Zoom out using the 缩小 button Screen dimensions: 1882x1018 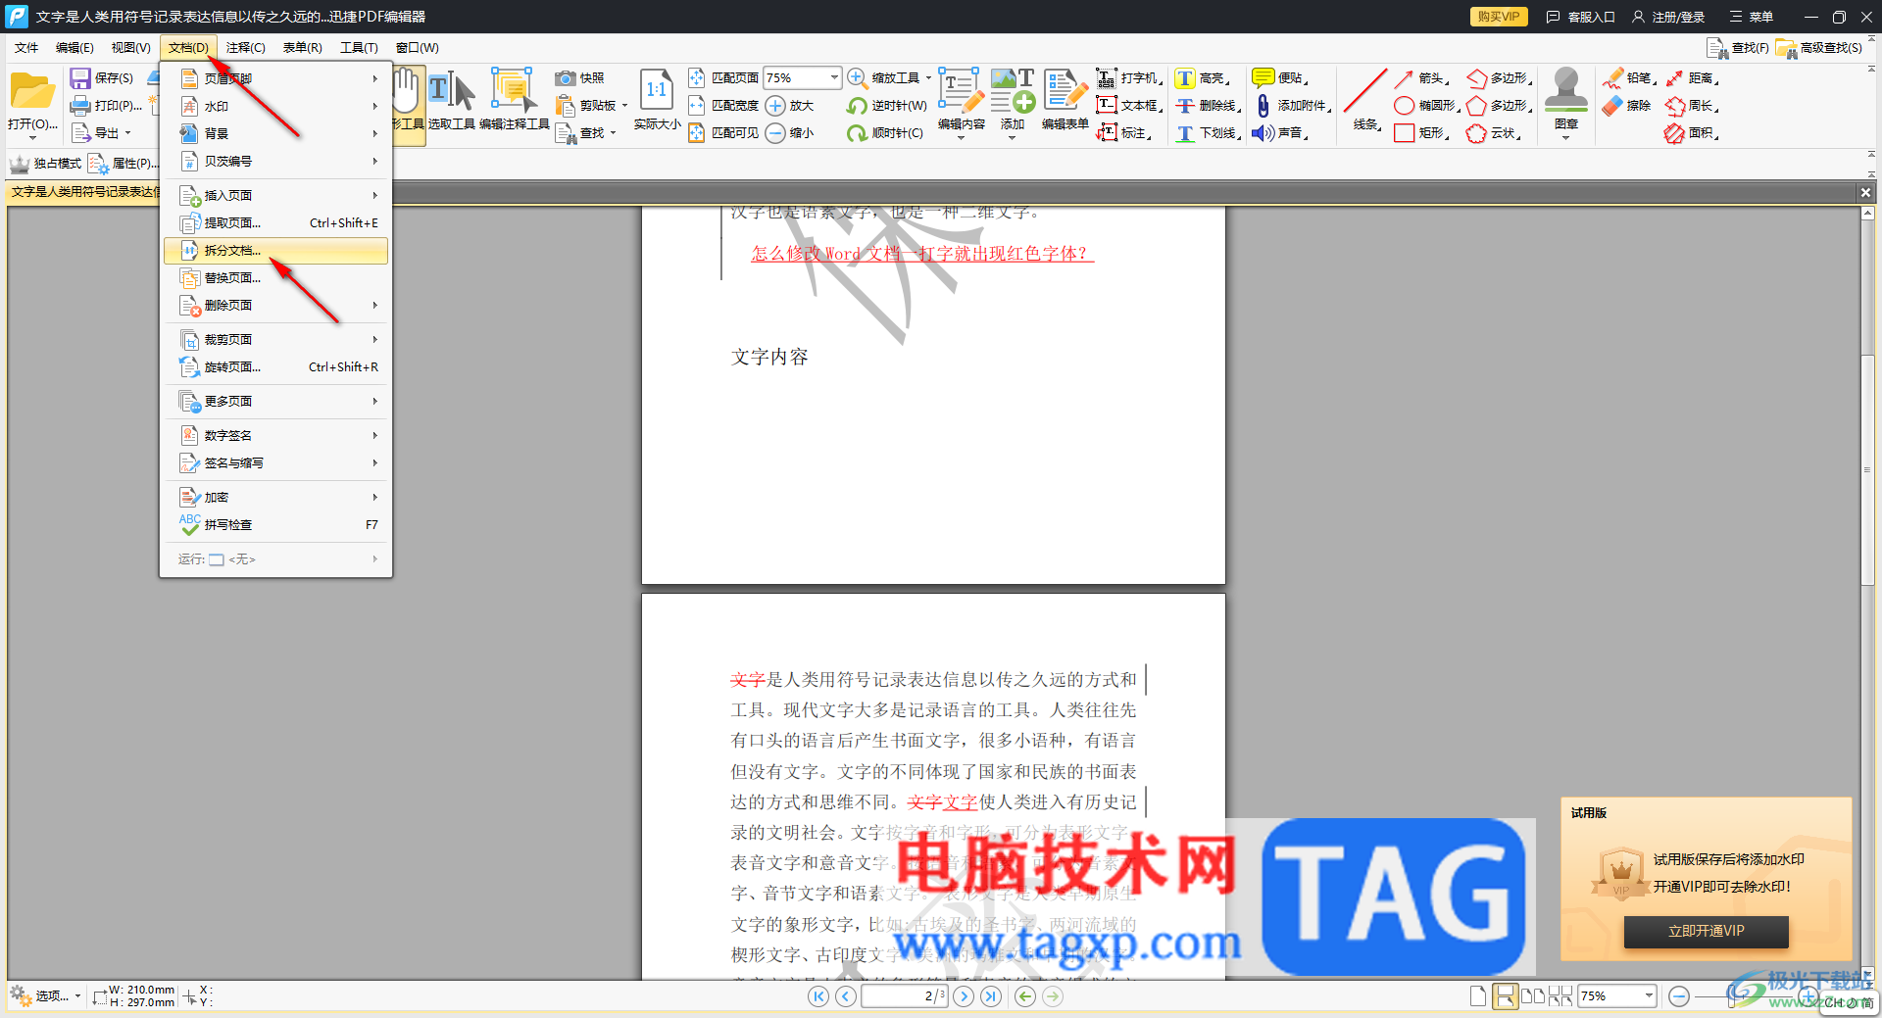[790, 133]
